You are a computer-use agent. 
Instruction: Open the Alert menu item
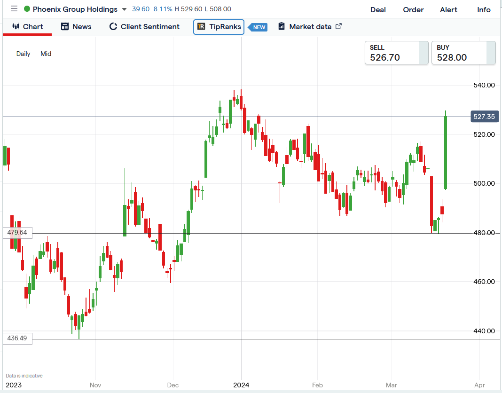pos(448,10)
